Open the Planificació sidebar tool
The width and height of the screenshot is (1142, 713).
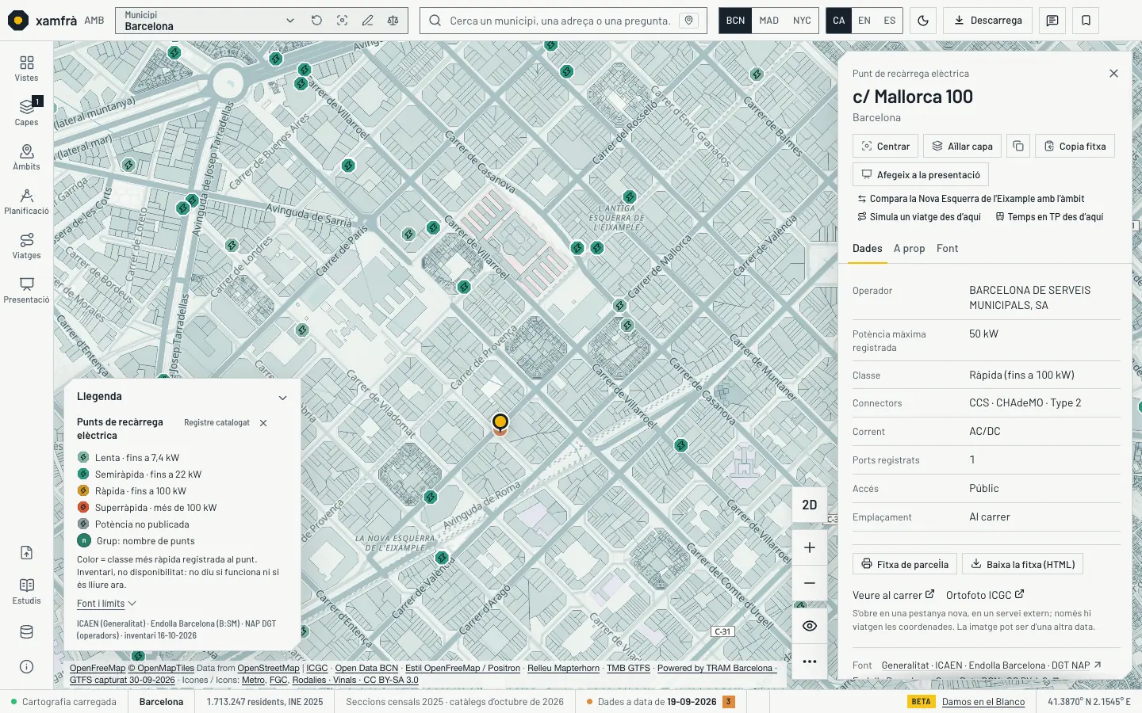click(26, 201)
